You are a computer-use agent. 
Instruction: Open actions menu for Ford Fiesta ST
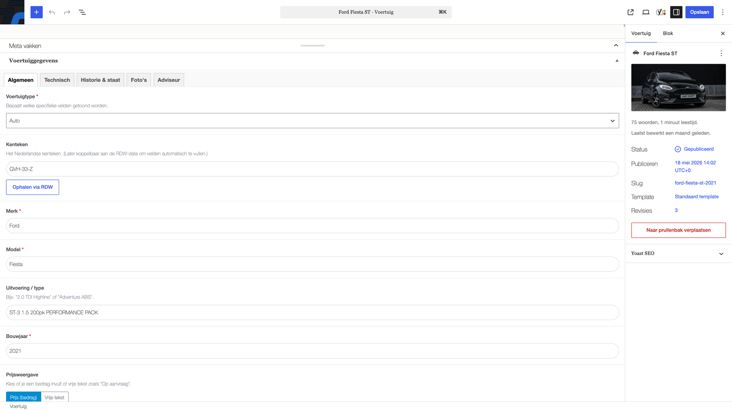click(721, 53)
